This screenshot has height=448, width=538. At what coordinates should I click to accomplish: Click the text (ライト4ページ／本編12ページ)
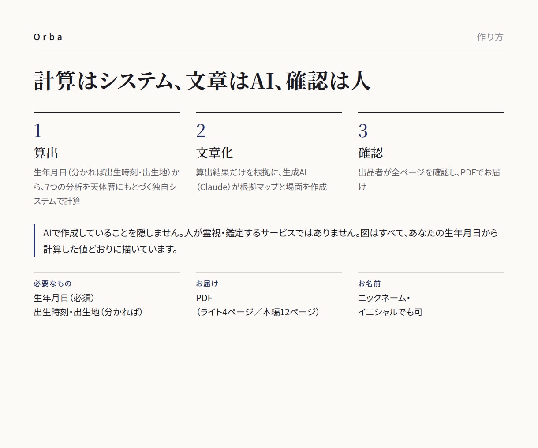tap(258, 312)
